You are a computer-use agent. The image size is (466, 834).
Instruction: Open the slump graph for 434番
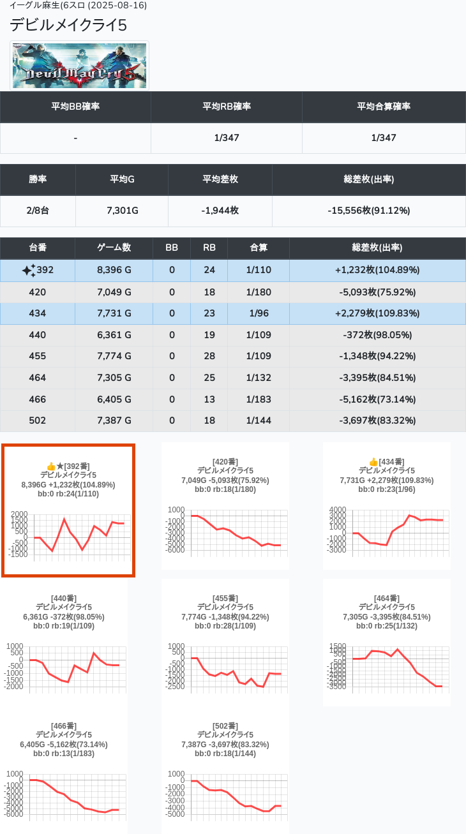387,531
